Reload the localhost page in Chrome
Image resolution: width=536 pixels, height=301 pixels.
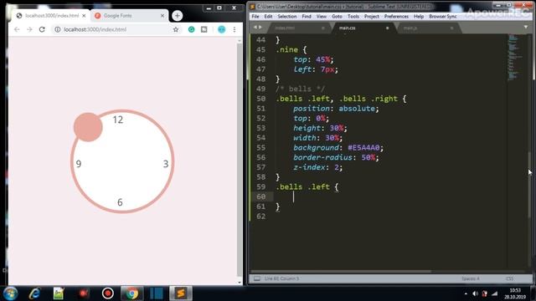pyautogui.click(x=42, y=30)
